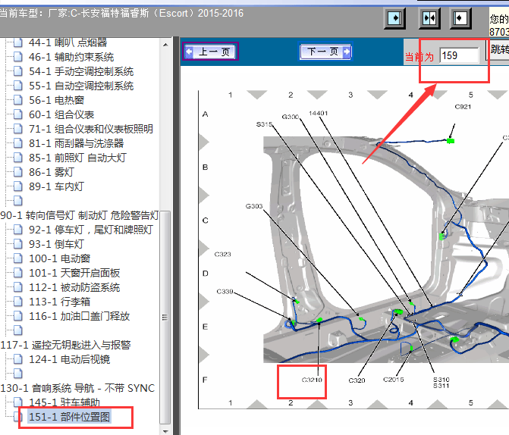The height and width of the screenshot is (435, 509).
Task: Click connector label C339 in diagram
Action: click(225, 292)
